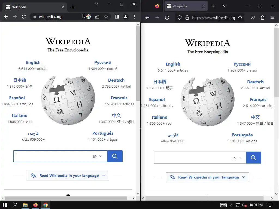Image resolution: width=279 pixels, height=209 pixels.
Task: Click the blue search button in Firefox window
Action: tap(254, 158)
